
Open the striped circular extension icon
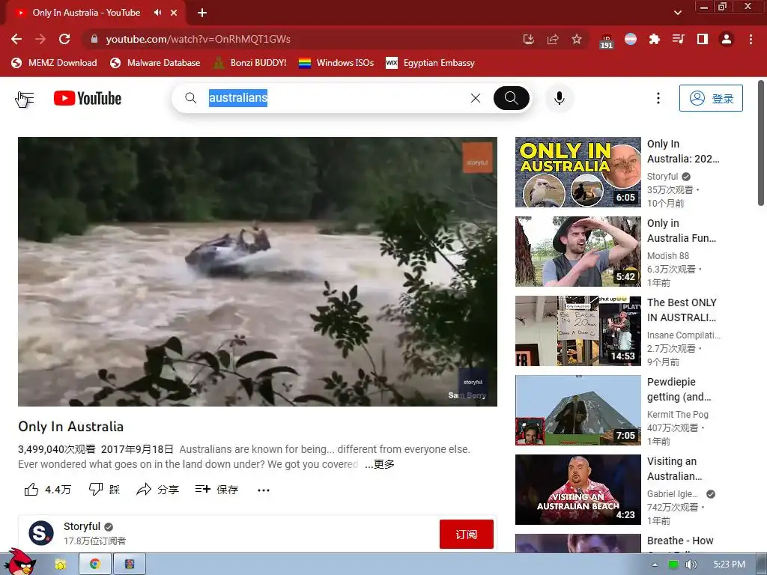coord(631,39)
